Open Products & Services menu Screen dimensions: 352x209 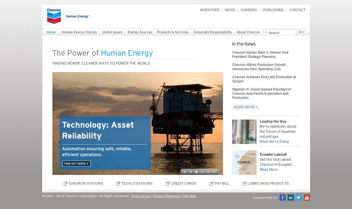(172, 32)
